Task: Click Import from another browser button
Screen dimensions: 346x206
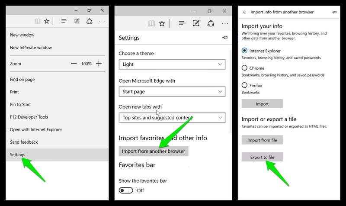Action: click(x=154, y=151)
